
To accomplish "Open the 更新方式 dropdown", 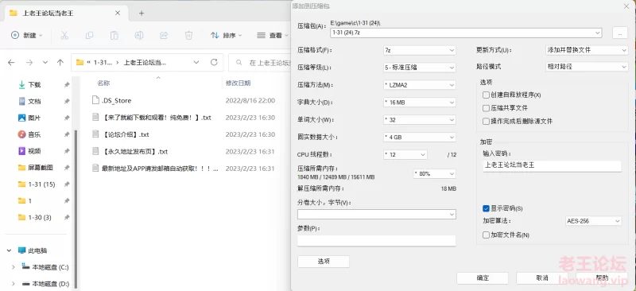I will click(587, 50).
